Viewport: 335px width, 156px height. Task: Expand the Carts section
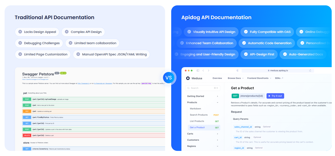[x=217, y=134]
